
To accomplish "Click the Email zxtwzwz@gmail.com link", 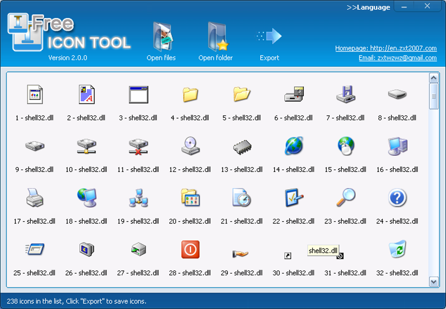I will point(397,58).
